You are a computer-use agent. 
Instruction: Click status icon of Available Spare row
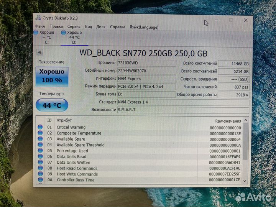click(40, 139)
